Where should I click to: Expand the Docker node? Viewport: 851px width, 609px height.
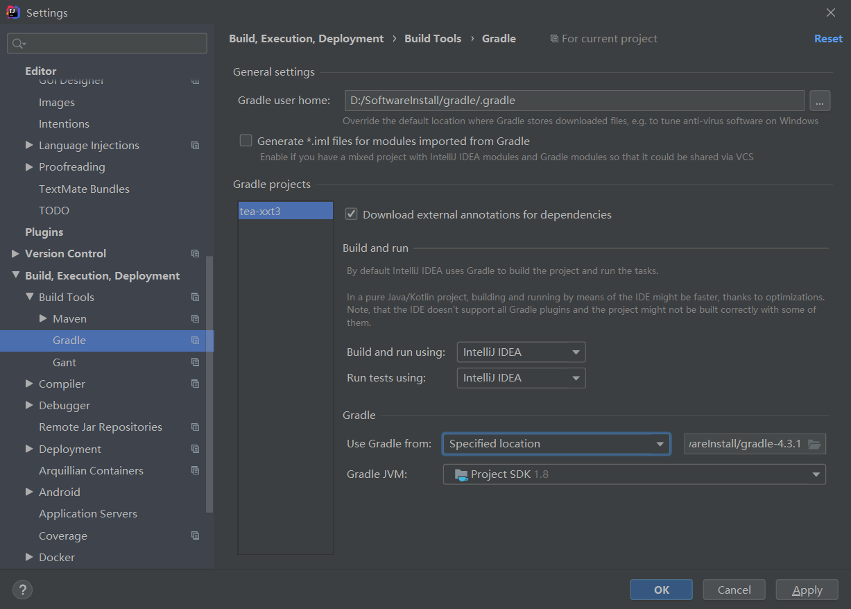pos(29,557)
